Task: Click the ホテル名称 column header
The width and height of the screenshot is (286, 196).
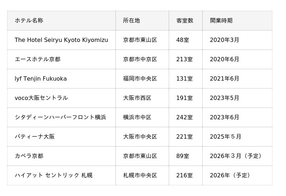Action: pos(29,21)
